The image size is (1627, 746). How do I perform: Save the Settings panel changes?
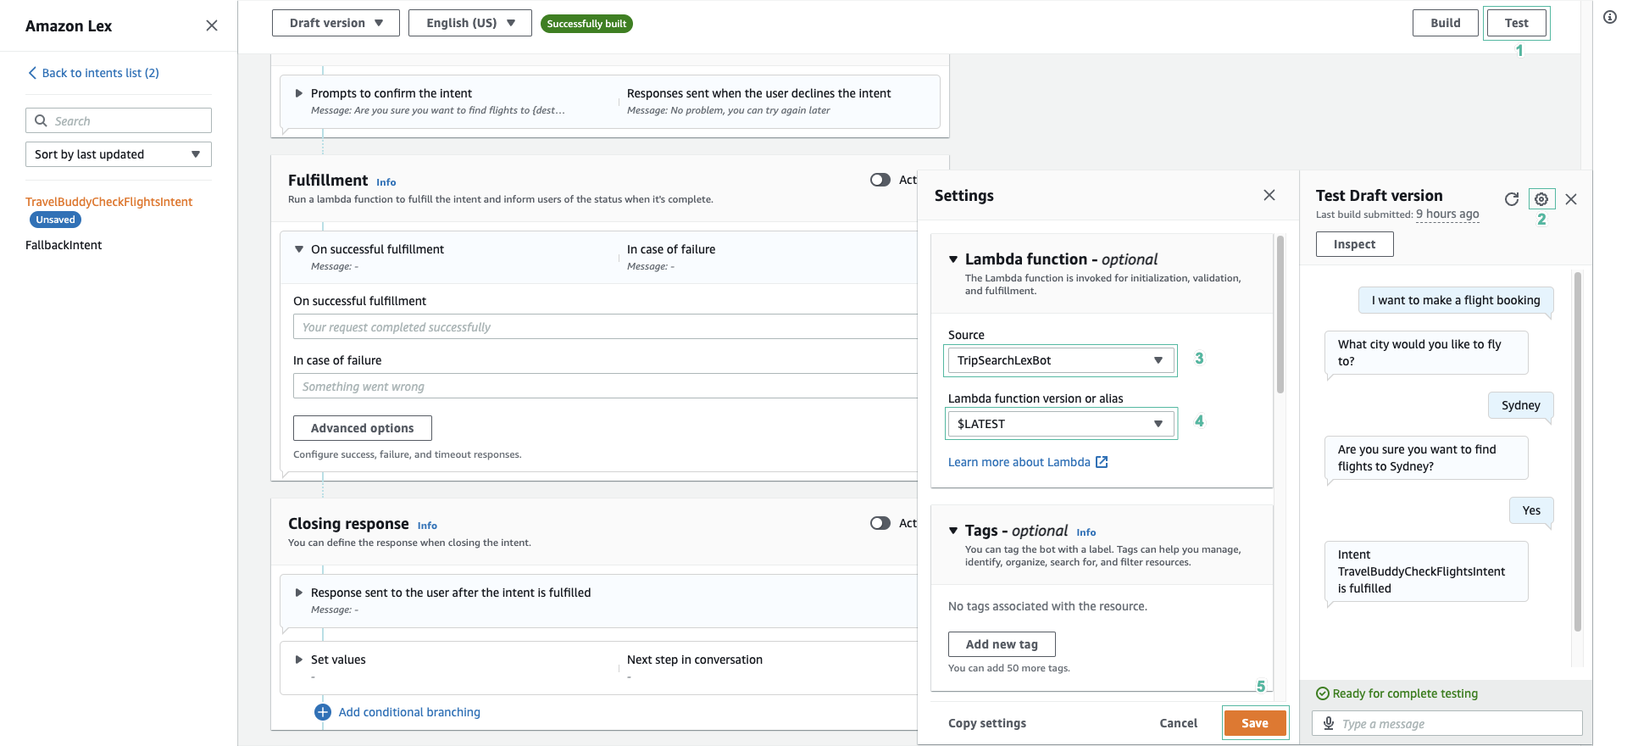pos(1255,723)
